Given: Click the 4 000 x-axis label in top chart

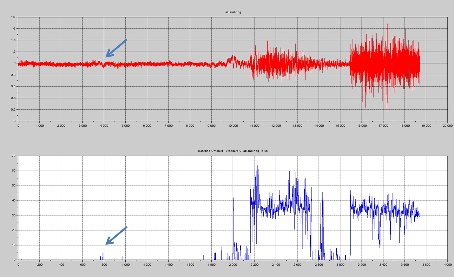Looking at the screenshot, I should [x=104, y=126].
